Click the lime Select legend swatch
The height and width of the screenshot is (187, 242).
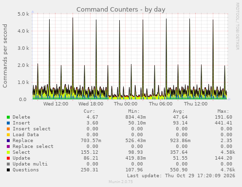pos(8,152)
